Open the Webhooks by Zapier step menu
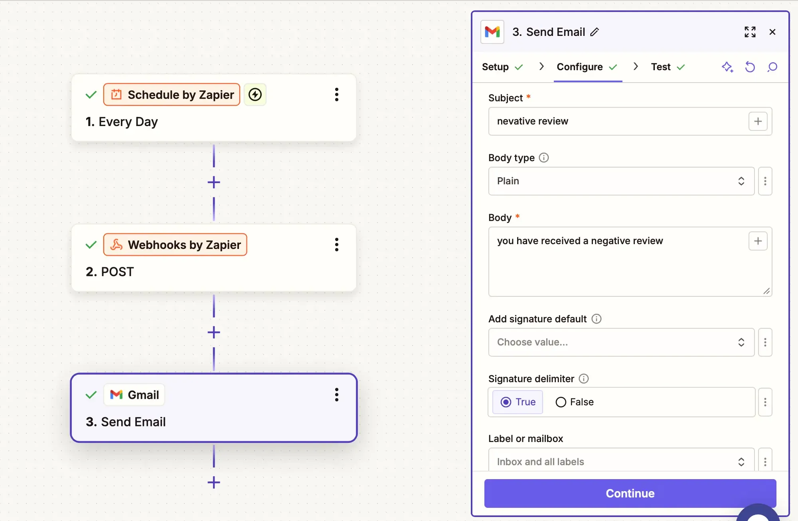Screen dimensions: 798x521 (336, 245)
